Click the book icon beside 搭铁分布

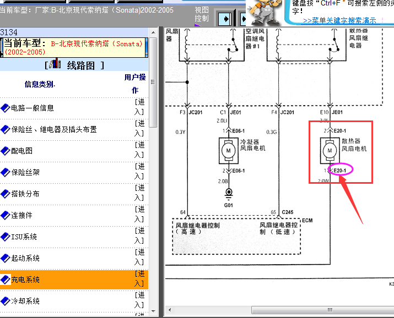coord(6,194)
